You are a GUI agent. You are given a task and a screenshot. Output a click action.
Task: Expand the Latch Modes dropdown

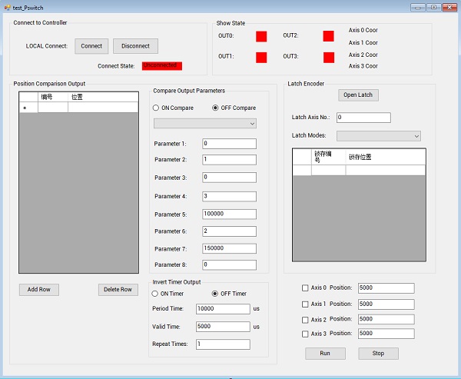click(378, 135)
